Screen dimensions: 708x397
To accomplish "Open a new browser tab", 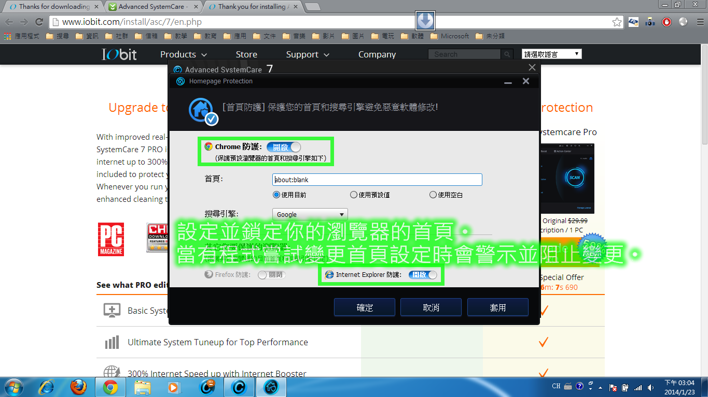I will click(312, 7).
